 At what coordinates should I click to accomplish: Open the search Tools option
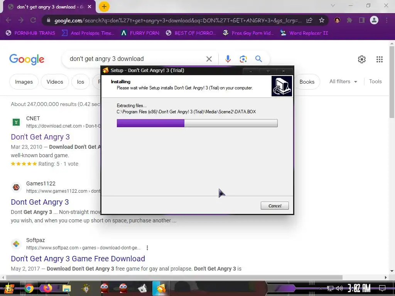[375, 82]
